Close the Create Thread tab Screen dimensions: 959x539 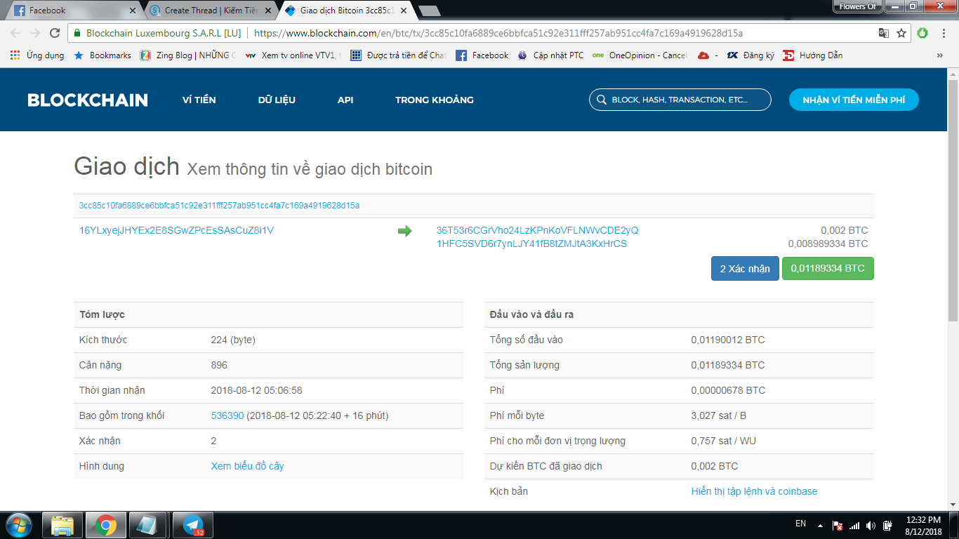click(268, 11)
